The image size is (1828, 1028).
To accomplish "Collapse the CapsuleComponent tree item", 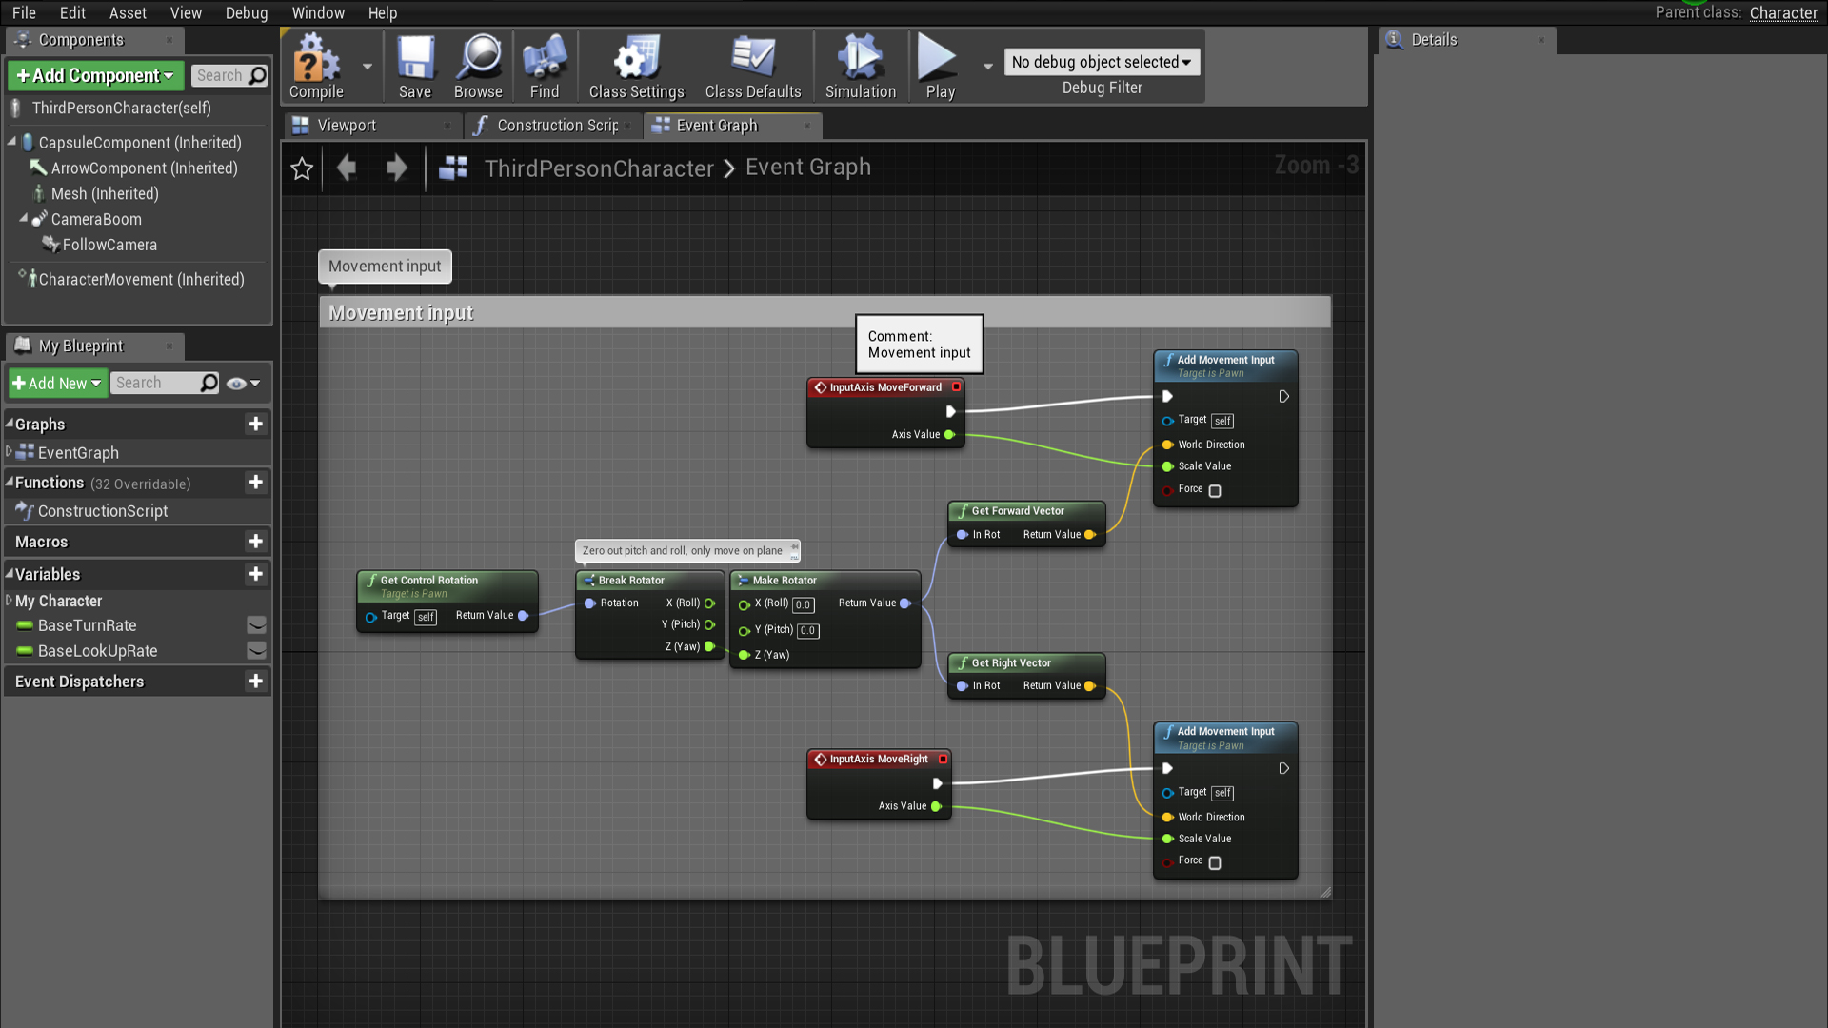I will (10, 142).
